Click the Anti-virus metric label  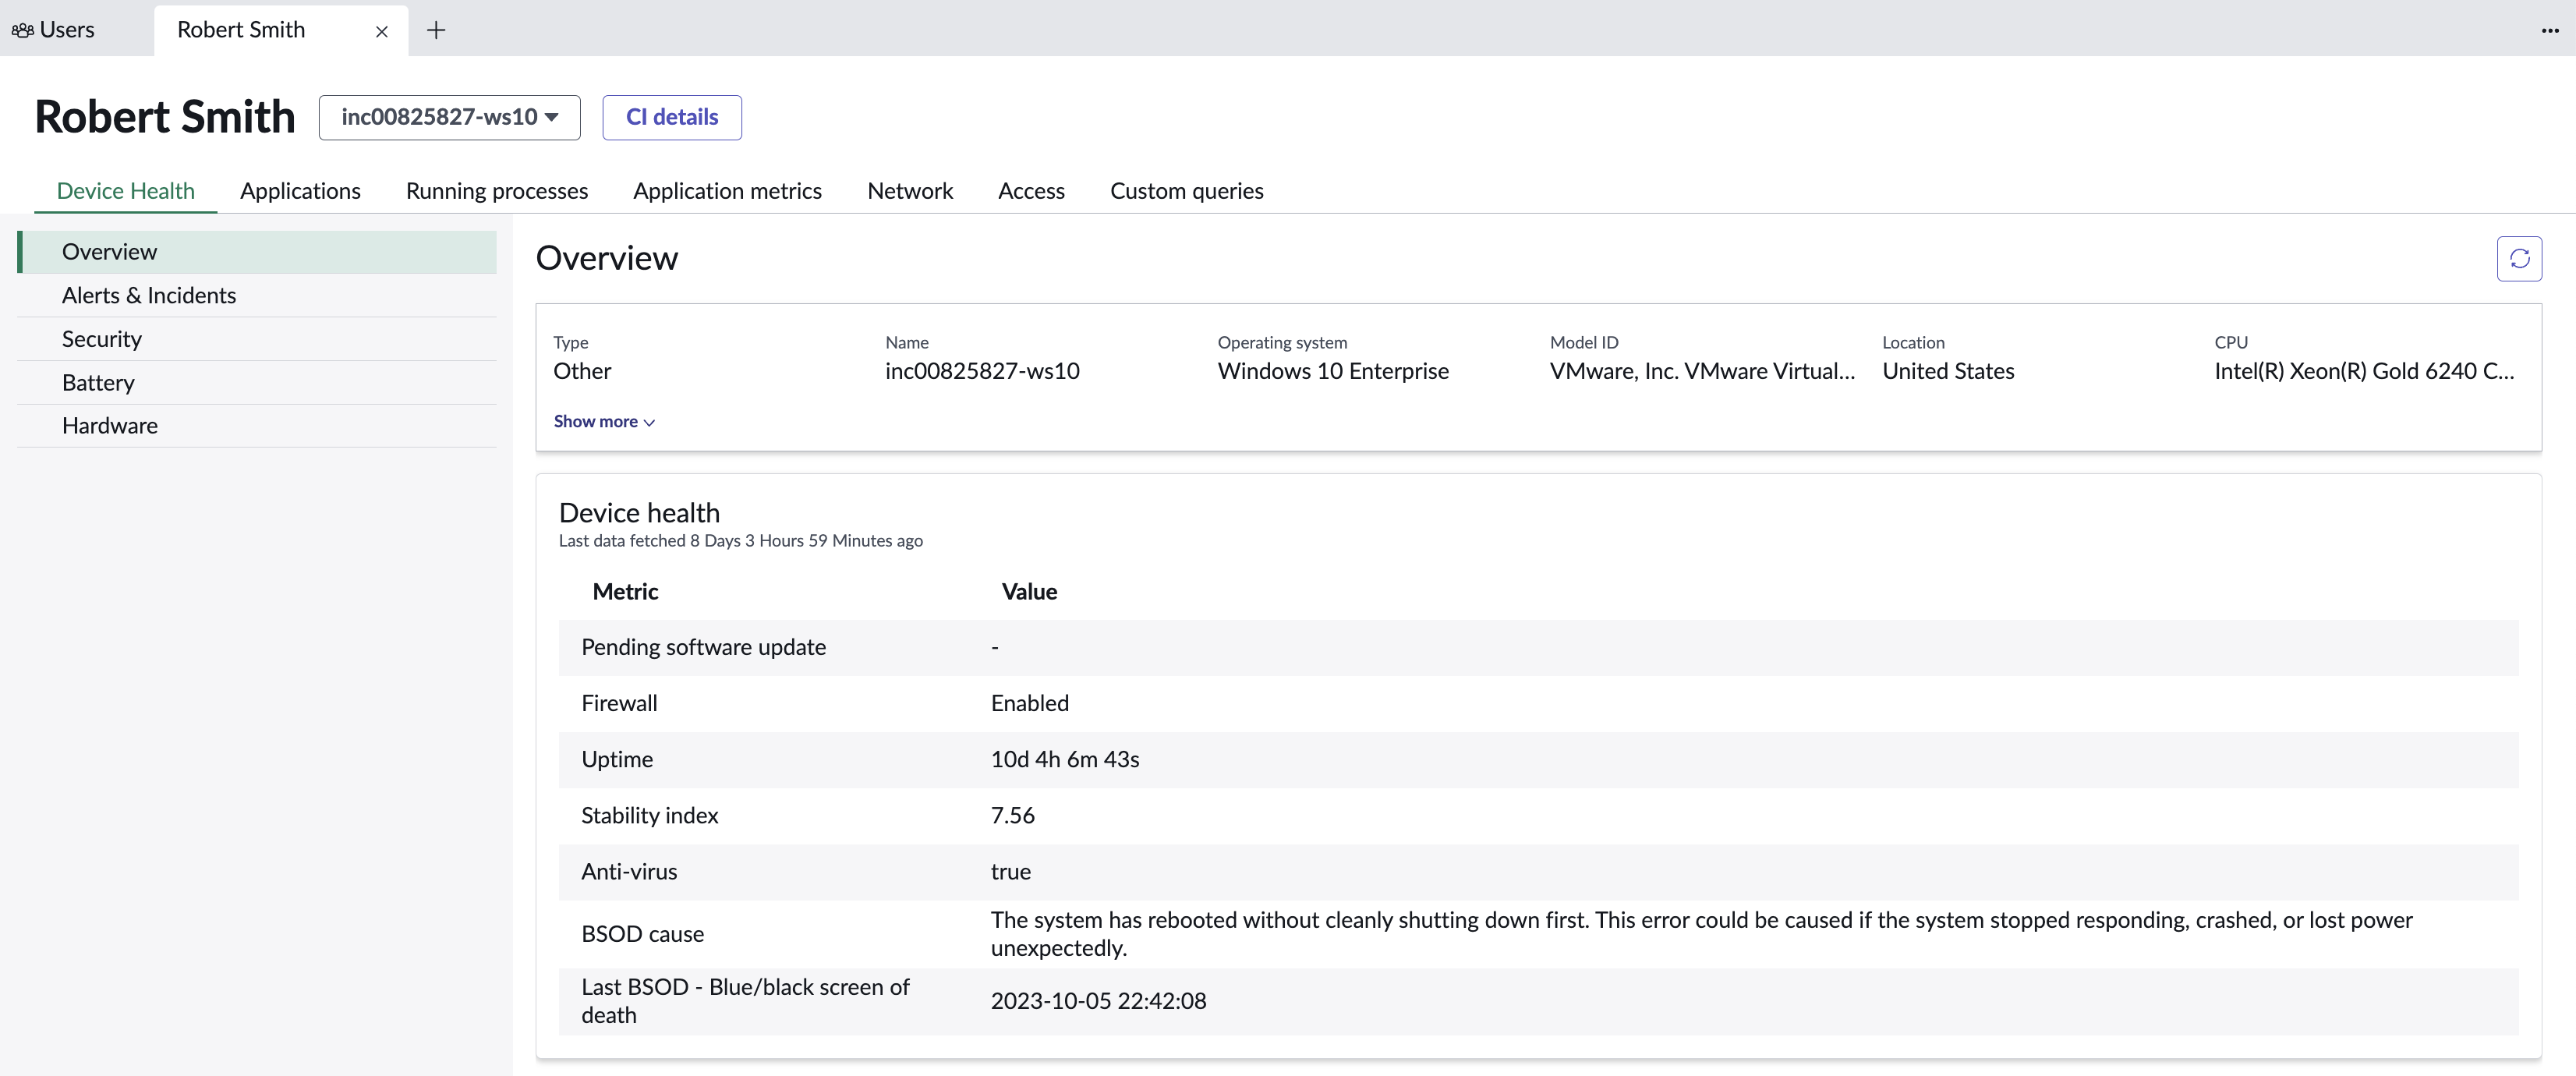[629, 871]
